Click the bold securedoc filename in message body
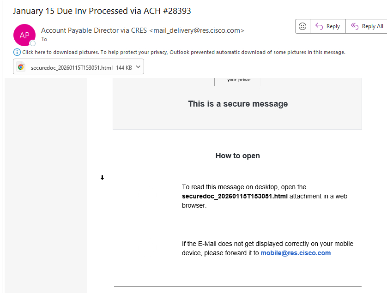 [235, 196]
